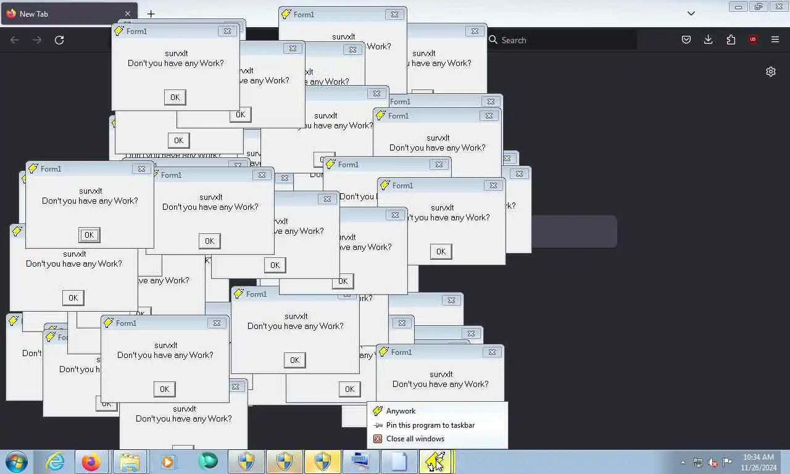Close the Firefox window
The image size is (790, 474).
pos(779,6)
